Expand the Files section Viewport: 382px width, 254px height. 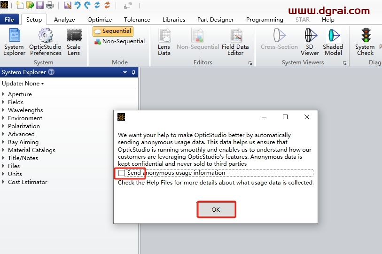coord(3,166)
